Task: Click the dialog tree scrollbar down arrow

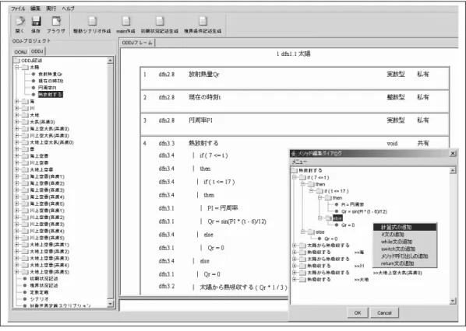Action: click(x=453, y=301)
